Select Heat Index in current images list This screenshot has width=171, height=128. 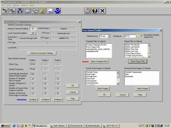click(x=91, y=74)
